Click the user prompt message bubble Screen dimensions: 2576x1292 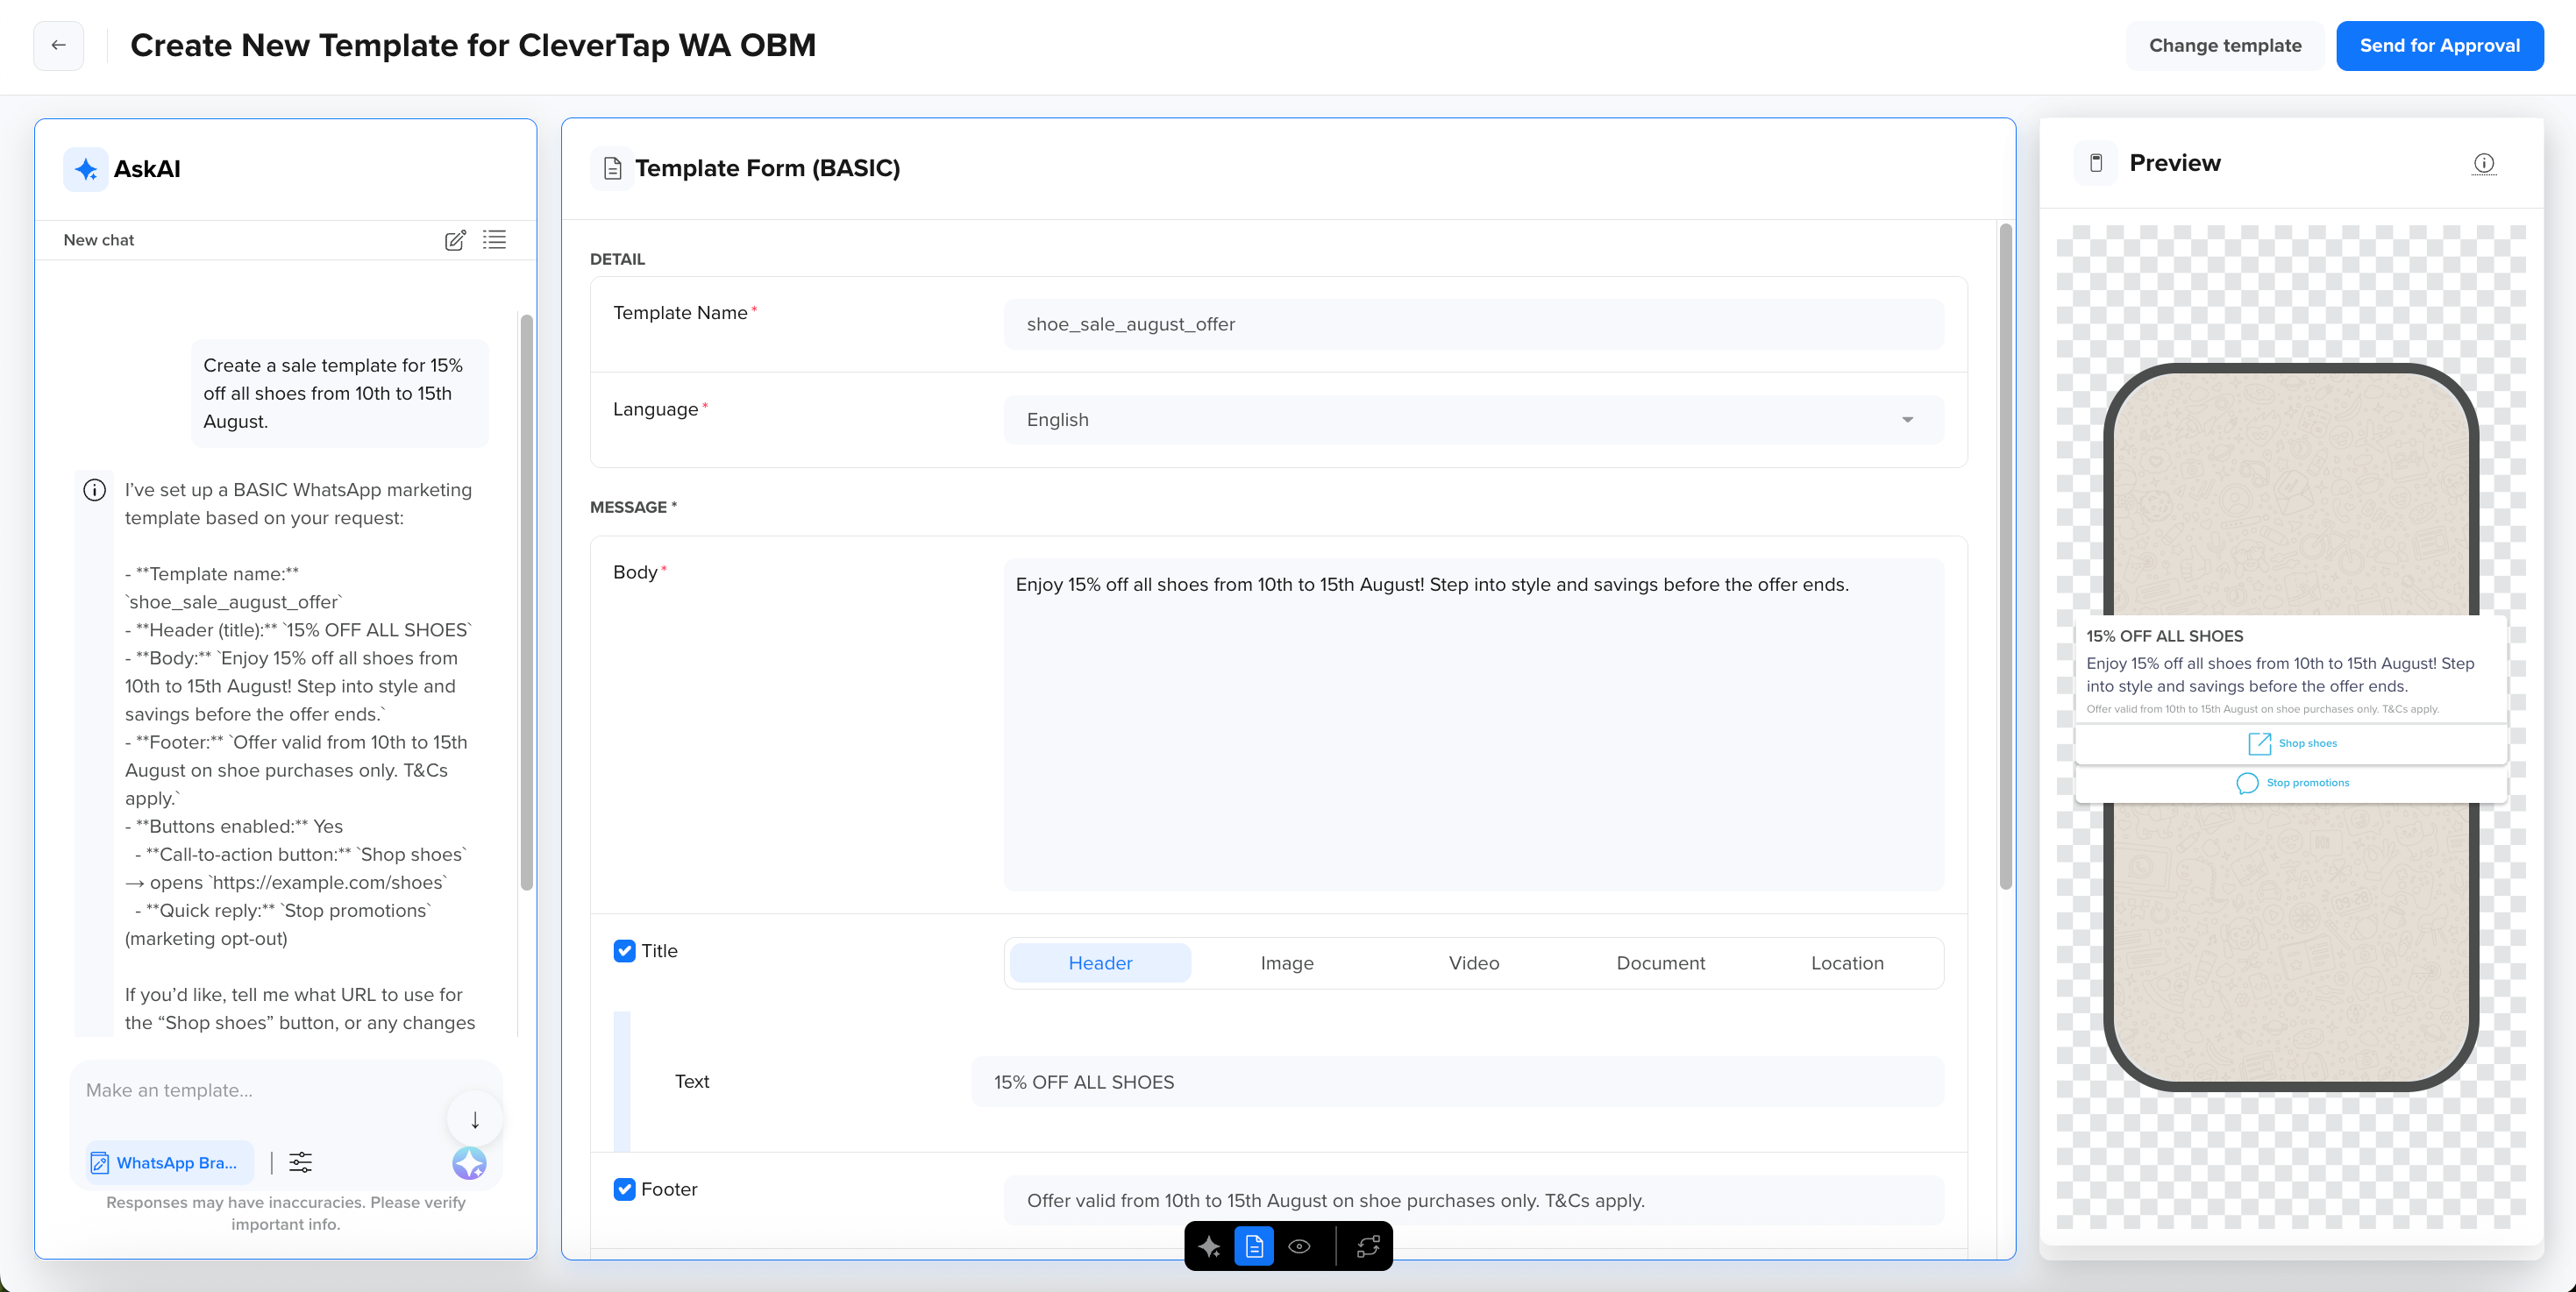(340, 393)
